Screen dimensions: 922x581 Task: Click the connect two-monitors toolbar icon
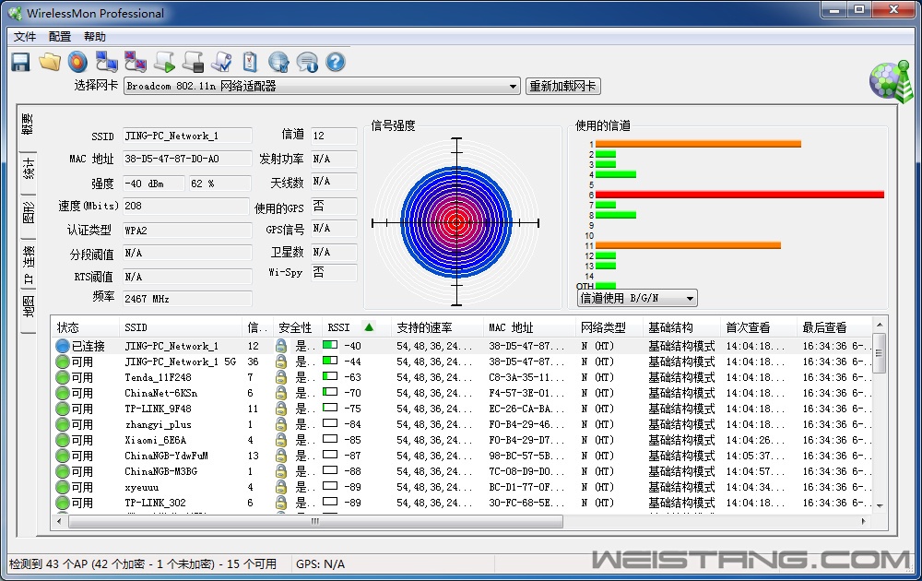coord(106,62)
